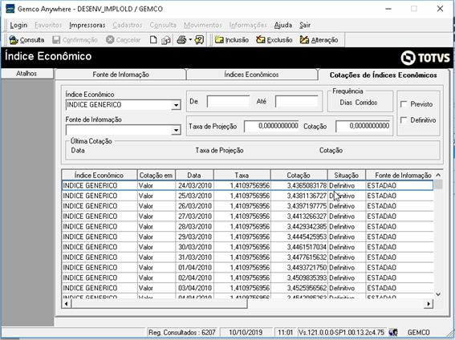Click the copy document icon in toolbar

166,40
